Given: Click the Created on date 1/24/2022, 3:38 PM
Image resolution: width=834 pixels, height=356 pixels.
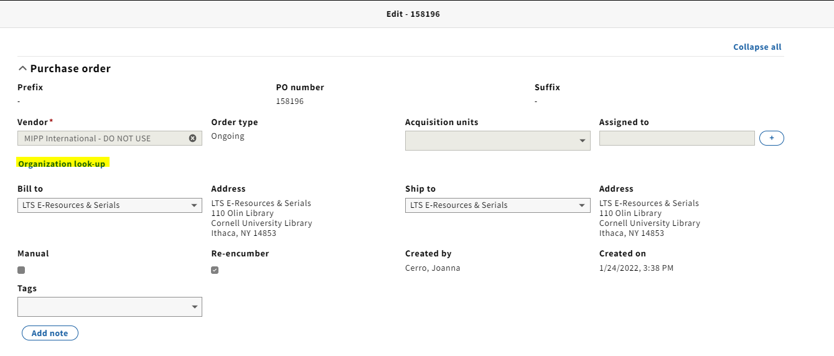Looking at the screenshot, I should [636, 268].
